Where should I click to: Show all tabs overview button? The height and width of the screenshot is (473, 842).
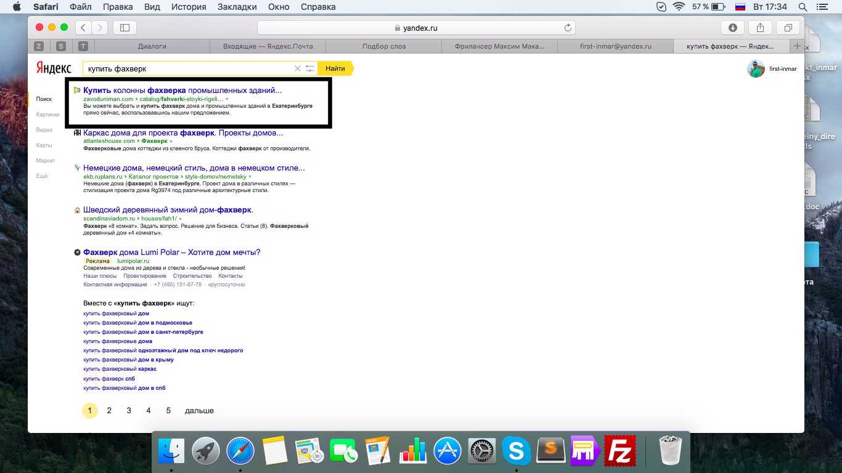tap(788, 28)
